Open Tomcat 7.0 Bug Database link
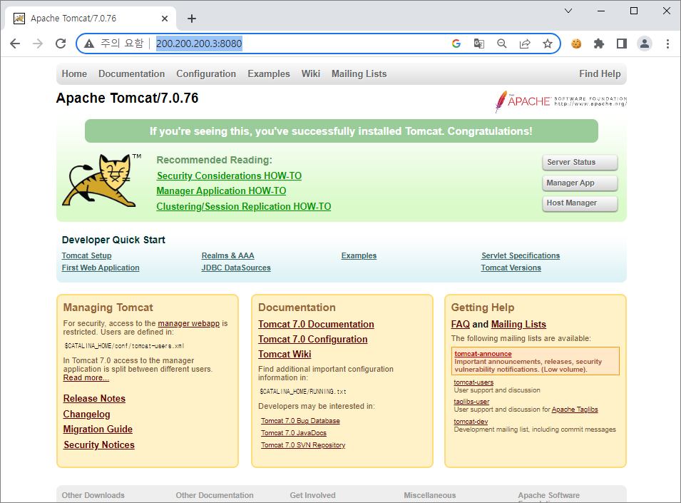The width and height of the screenshot is (681, 503). pyautogui.click(x=300, y=421)
